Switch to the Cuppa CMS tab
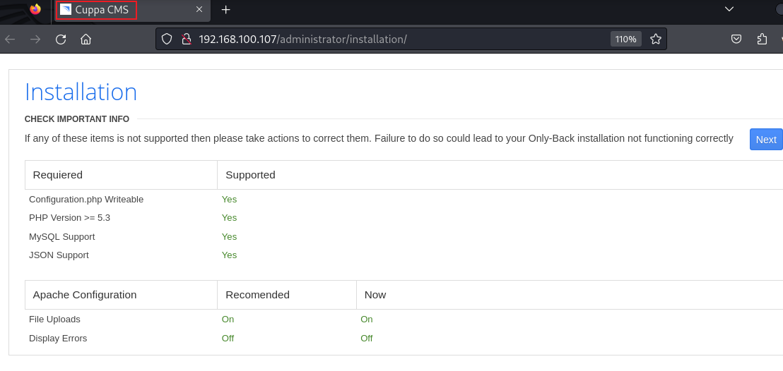 [x=102, y=10]
